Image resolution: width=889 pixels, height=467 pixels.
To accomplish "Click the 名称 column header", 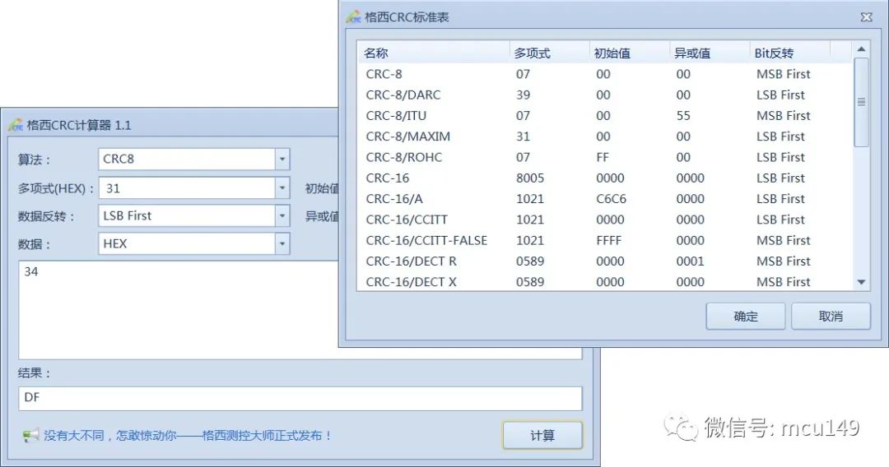I will pyautogui.click(x=434, y=53).
